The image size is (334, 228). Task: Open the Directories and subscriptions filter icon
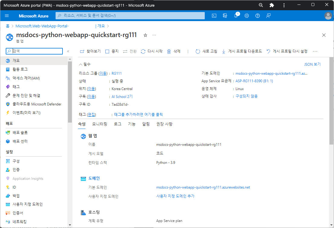point(225,16)
